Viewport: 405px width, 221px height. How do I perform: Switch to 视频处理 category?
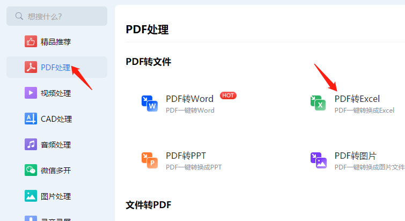(56, 93)
